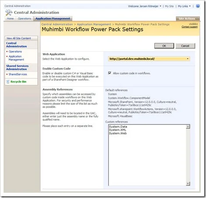
Task: Open the SharedServices sidebar link
Action: tap(18, 74)
